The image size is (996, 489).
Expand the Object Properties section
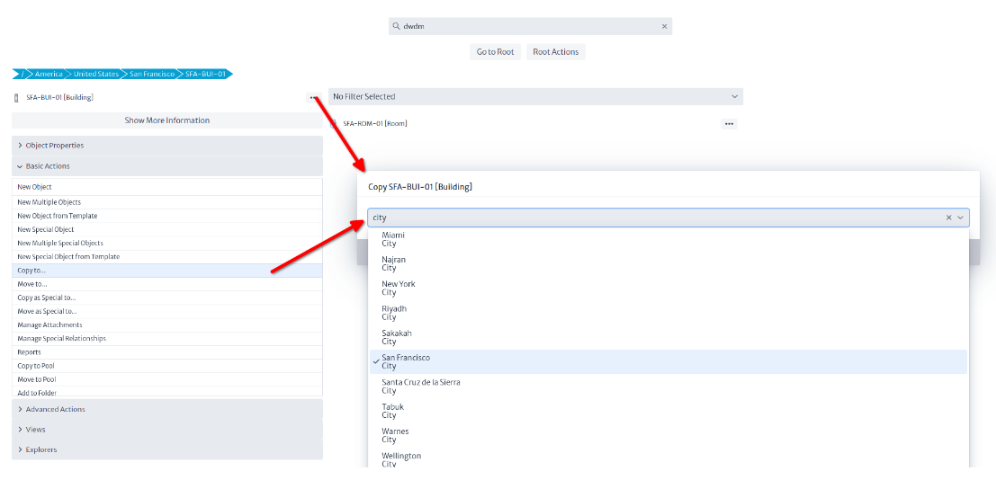[54, 146]
